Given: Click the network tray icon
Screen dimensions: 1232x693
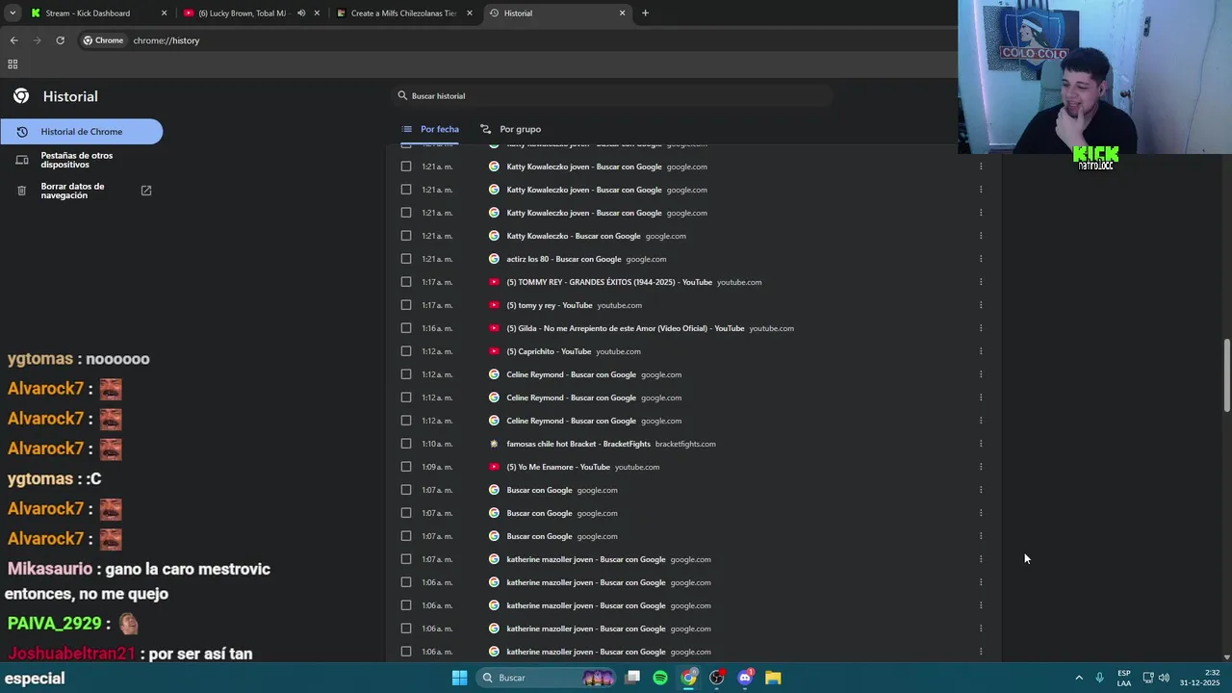Looking at the screenshot, I should [x=1147, y=678].
